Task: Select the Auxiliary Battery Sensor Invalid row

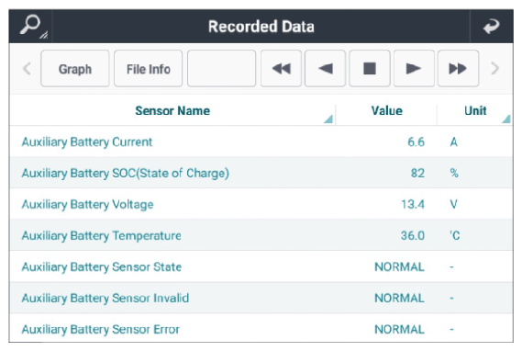Action: [261, 298]
